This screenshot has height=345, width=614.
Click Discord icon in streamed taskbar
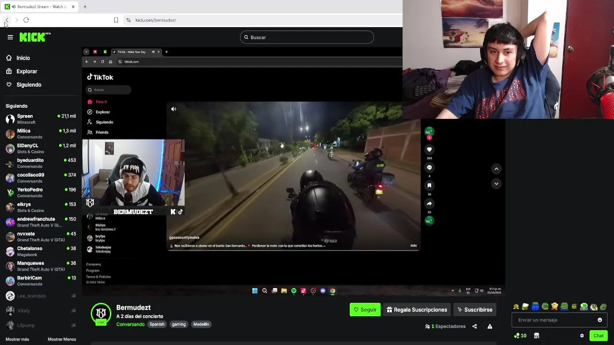(x=323, y=291)
